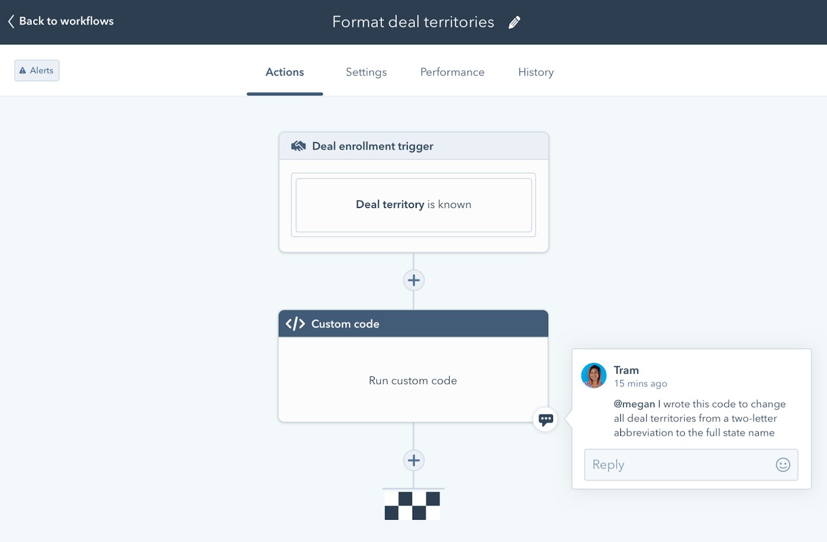Select the Deal territory is known condition

point(413,204)
